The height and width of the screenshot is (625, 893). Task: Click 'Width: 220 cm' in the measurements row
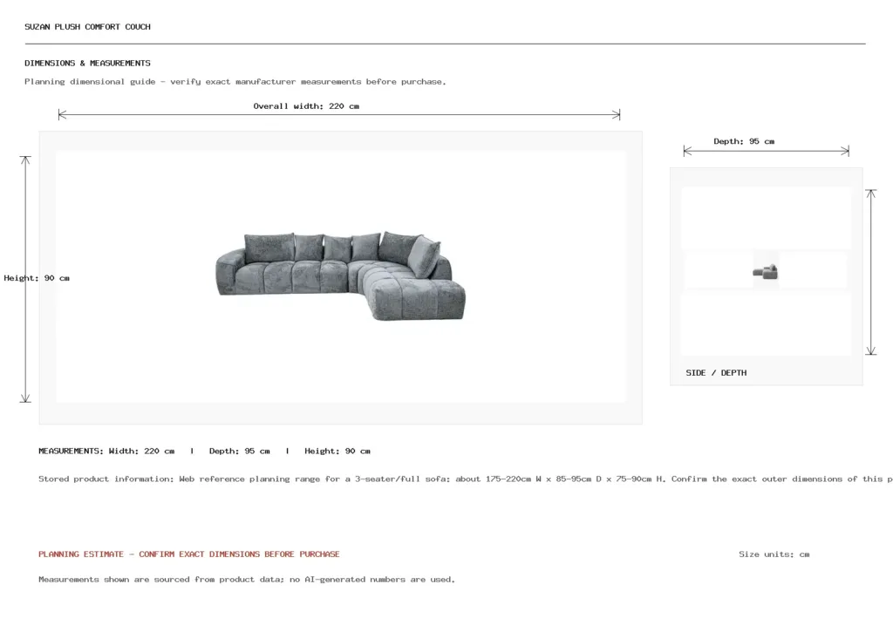tap(142, 451)
